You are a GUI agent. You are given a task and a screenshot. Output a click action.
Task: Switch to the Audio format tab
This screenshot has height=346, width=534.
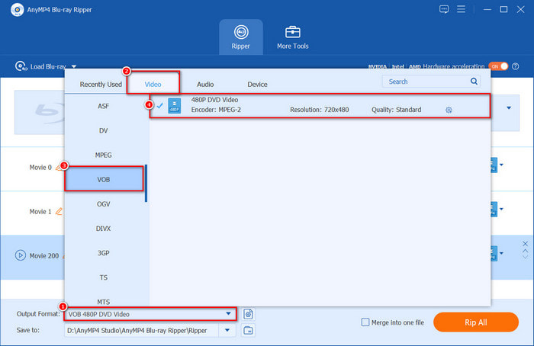tap(205, 85)
